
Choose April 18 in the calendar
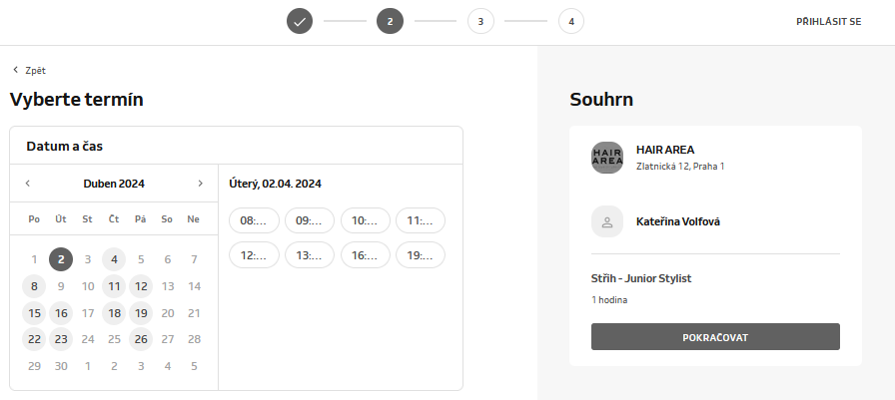tap(114, 313)
